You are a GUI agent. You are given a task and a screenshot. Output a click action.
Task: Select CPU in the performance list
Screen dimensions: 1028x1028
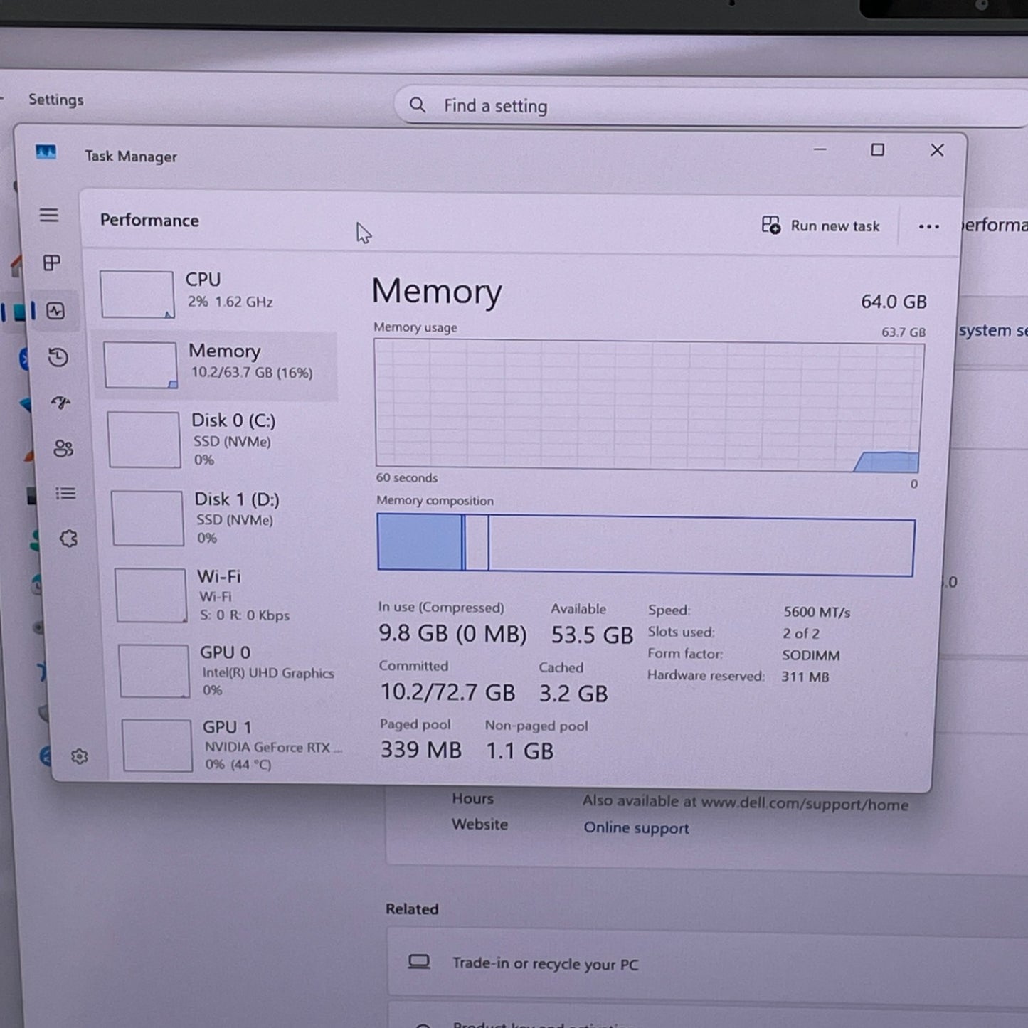tap(213, 292)
